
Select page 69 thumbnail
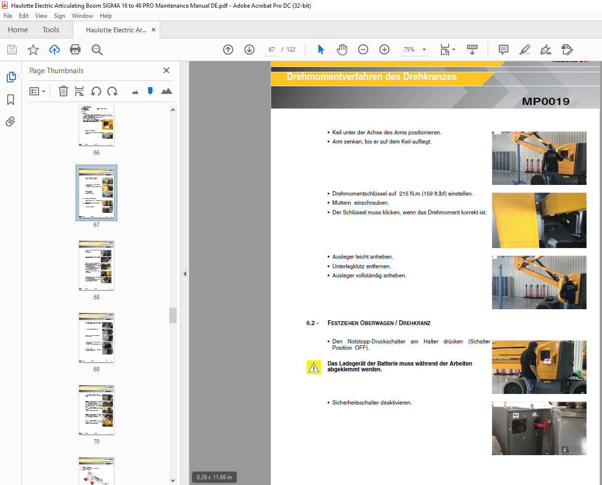pos(96,338)
